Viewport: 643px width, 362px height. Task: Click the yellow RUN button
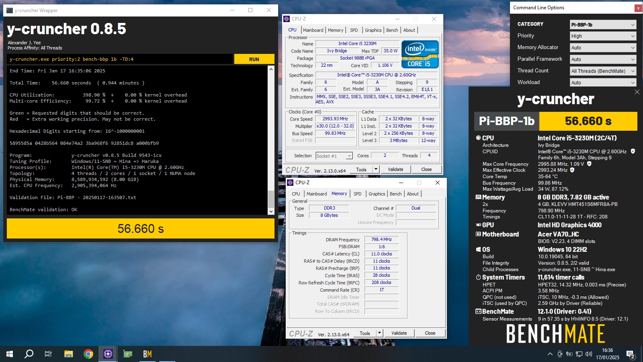click(x=254, y=59)
